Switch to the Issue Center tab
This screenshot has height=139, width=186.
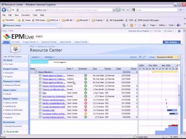(x=65, y=42)
